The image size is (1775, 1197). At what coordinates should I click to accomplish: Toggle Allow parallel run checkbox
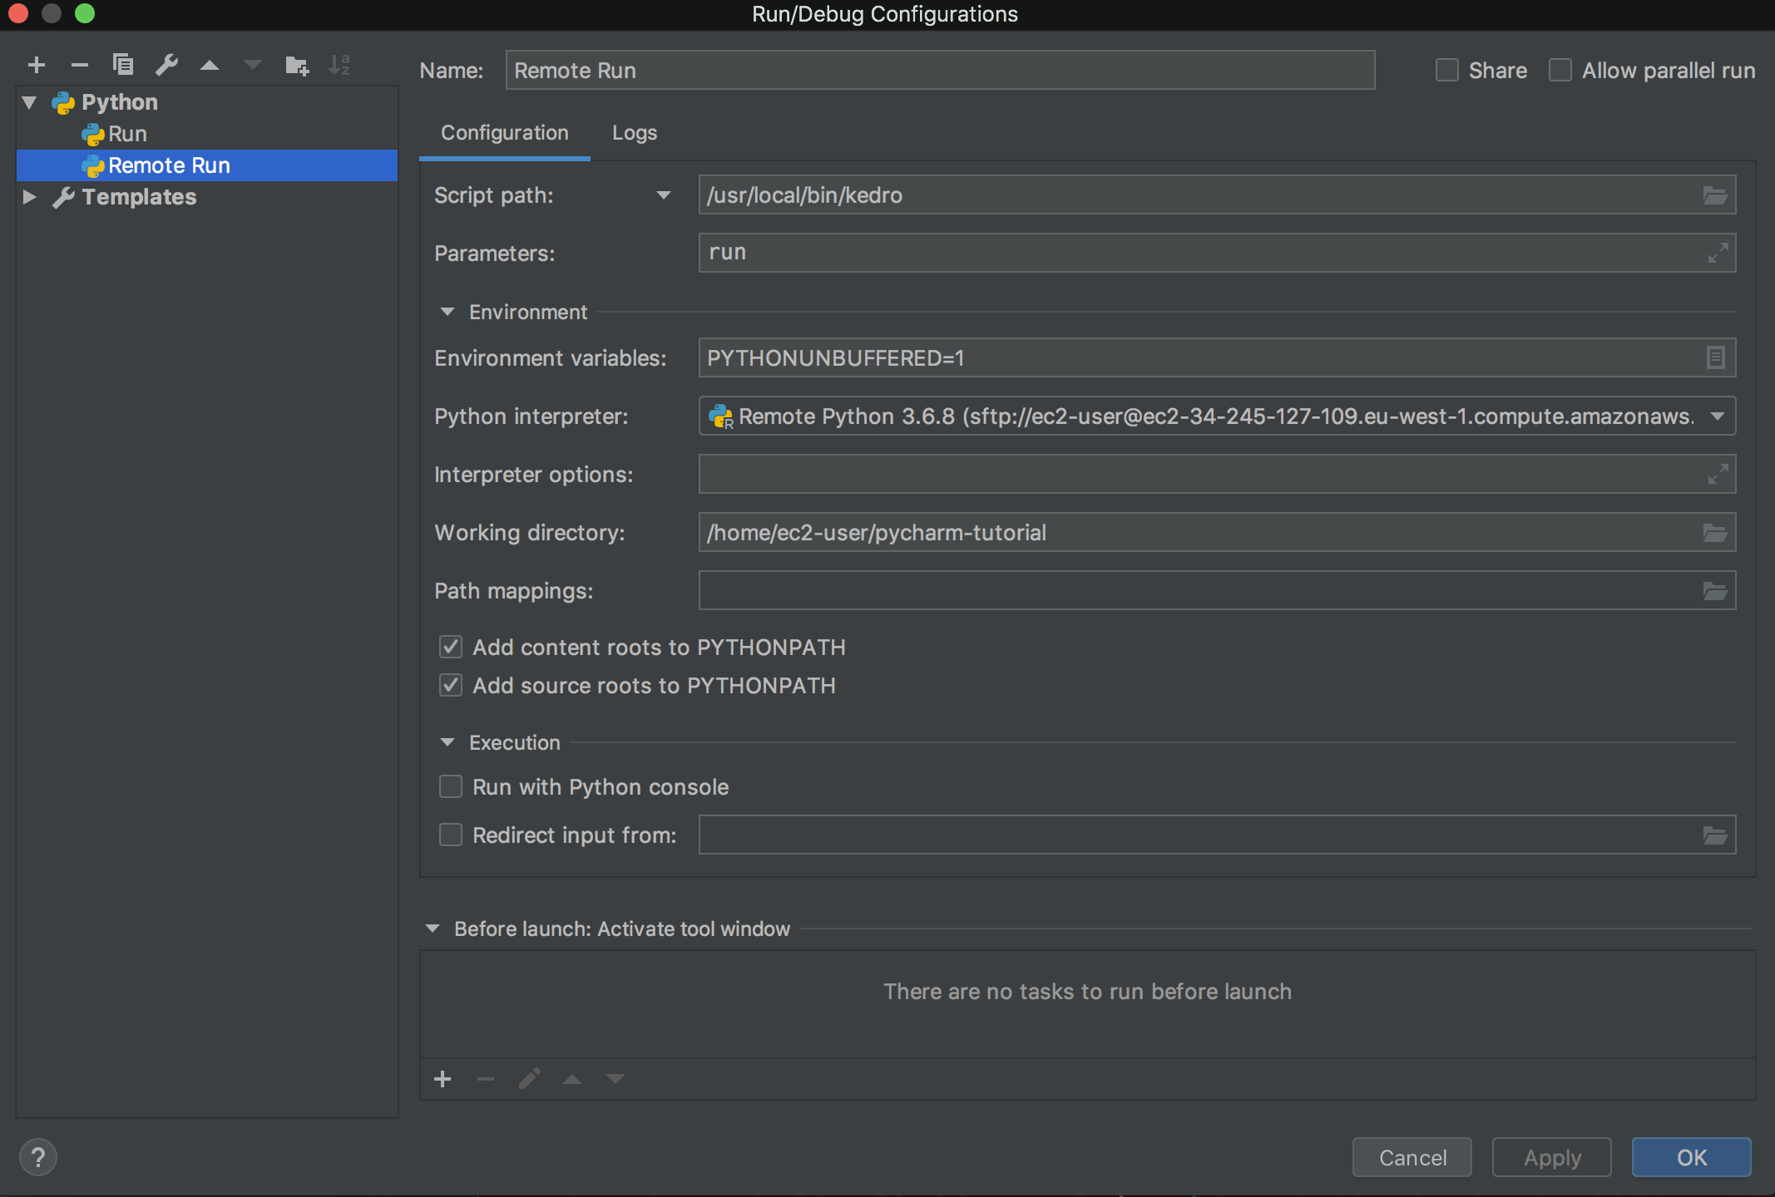click(1560, 71)
